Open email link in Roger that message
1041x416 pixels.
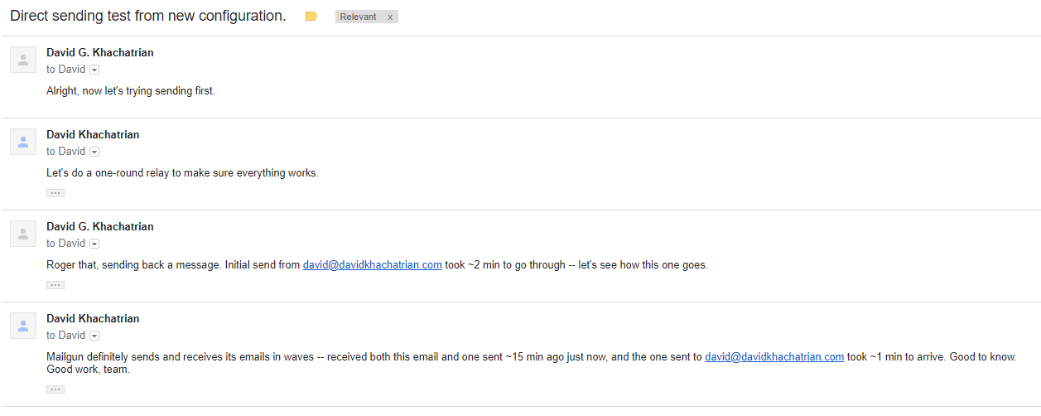(x=372, y=265)
